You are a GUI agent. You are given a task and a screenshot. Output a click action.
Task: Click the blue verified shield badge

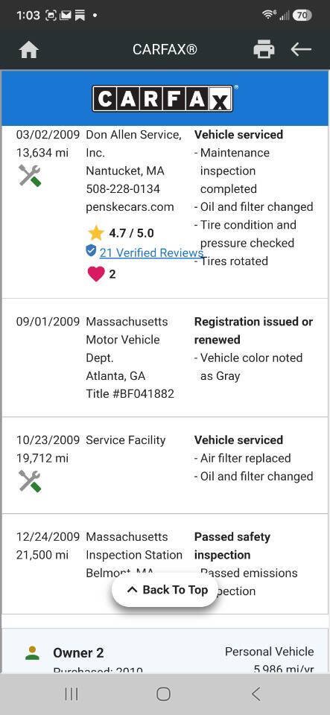click(x=91, y=250)
